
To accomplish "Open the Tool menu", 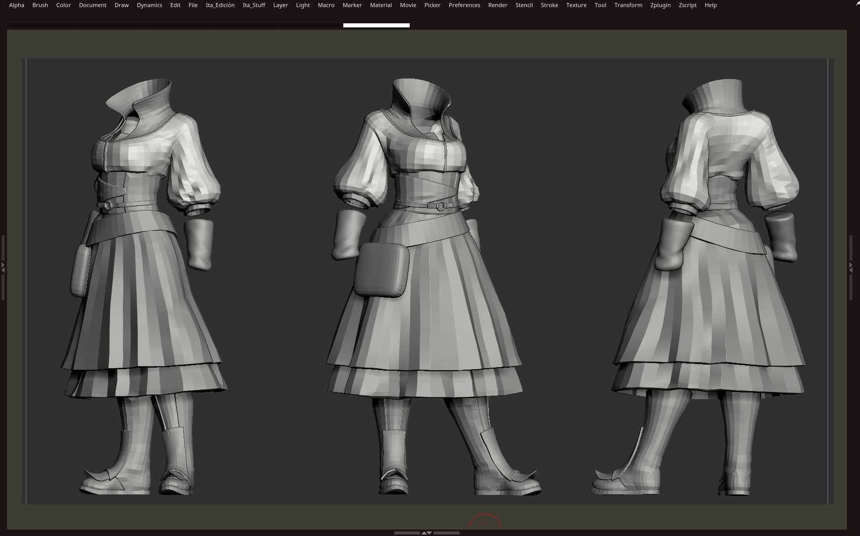I will tap(600, 5).
